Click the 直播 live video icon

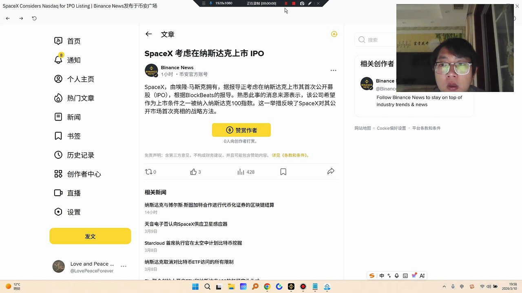[x=58, y=193]
